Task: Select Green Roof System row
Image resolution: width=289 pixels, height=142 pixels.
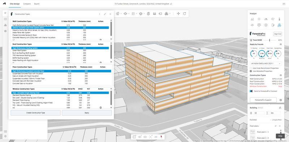Action: (x=60, y=50)
